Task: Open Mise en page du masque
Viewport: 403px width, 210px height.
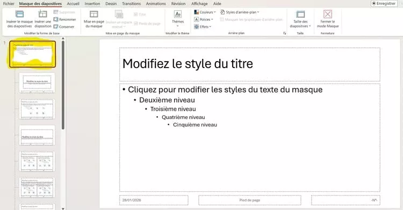Action: (94, 19)
